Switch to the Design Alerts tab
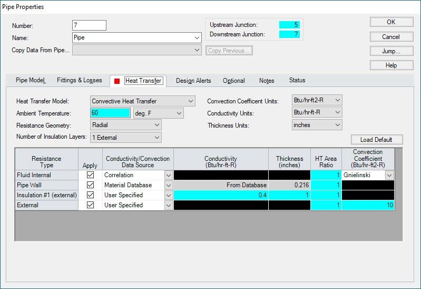Image resolution: width=421 pixels, height=289 pixels. [193, 81]
